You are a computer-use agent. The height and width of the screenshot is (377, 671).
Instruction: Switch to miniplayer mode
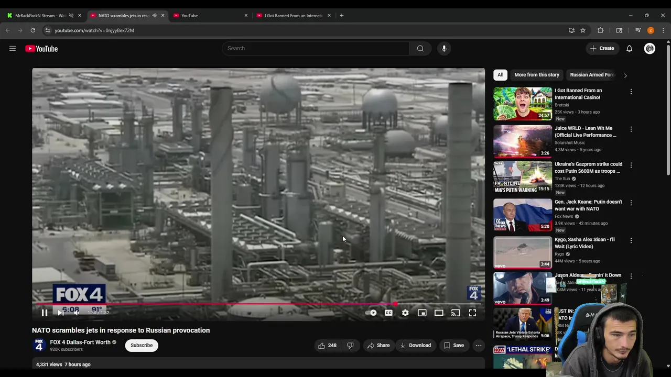pos(422,313)
